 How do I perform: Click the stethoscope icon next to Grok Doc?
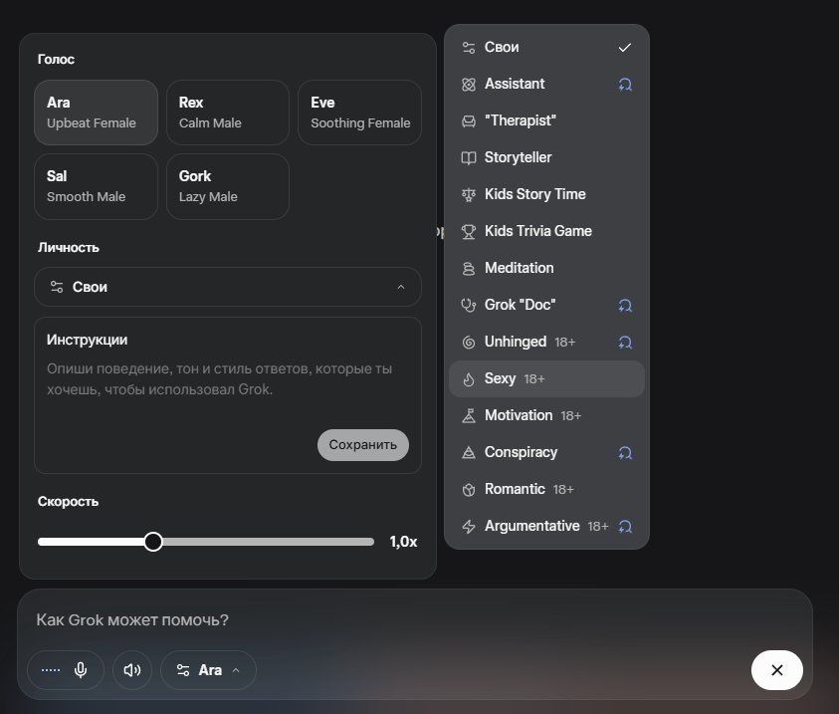[468, 306]
